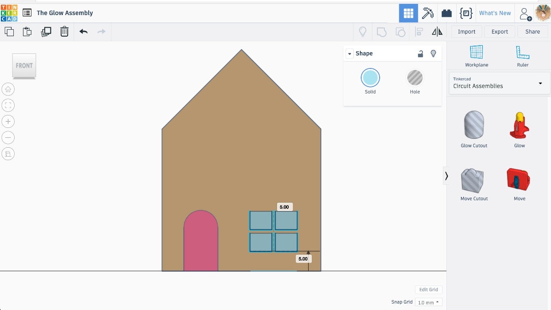
Task: Select the Ruler tool
Action: (523, 56)
